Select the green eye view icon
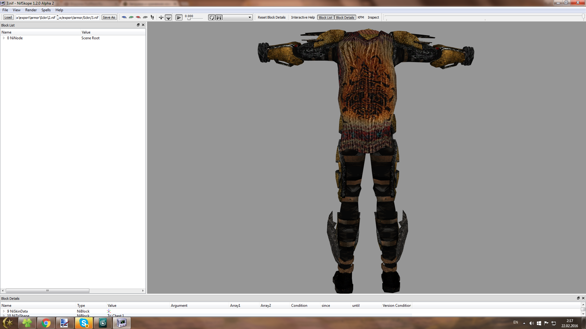This screenshot has width=586, height=329. [131, 17]
